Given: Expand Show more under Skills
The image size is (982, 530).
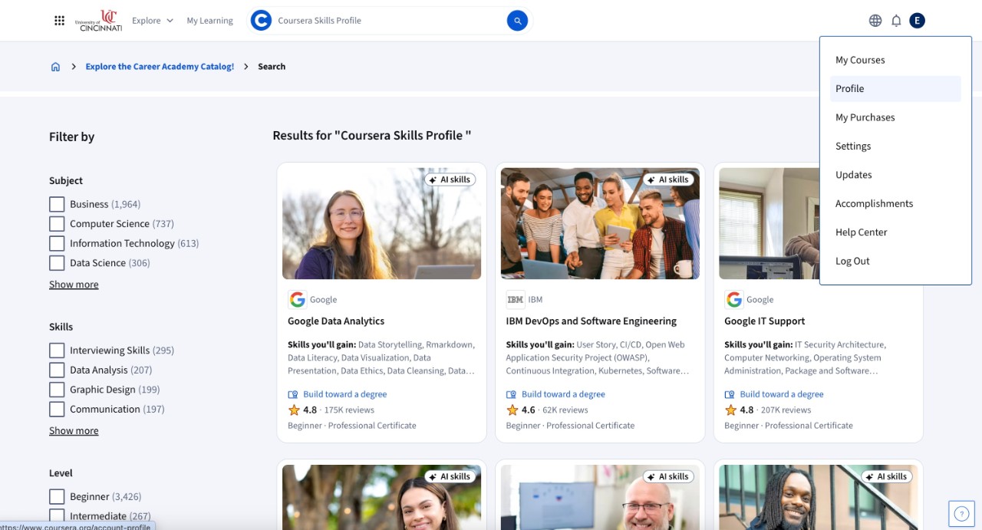Looking at the screenshot, I should point(73,430).
